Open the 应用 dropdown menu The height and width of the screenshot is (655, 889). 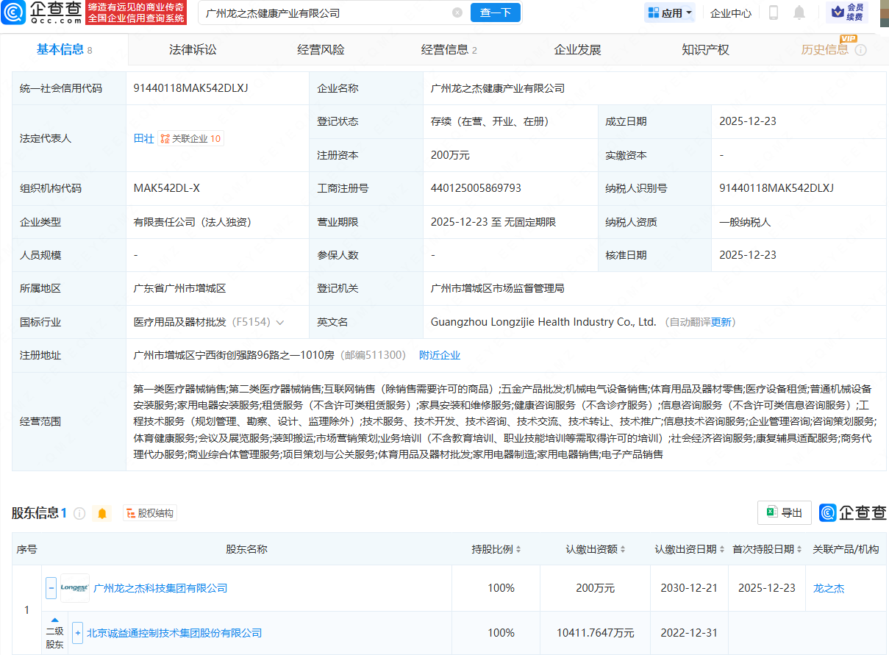(669, 12)
